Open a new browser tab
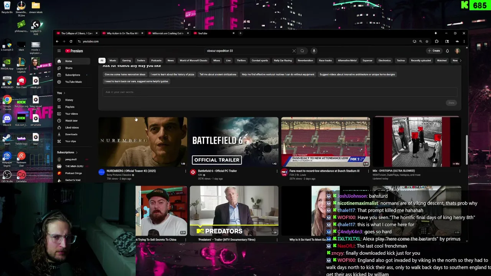This screenshot has width=491, height=276. click(x=241, y=33)
